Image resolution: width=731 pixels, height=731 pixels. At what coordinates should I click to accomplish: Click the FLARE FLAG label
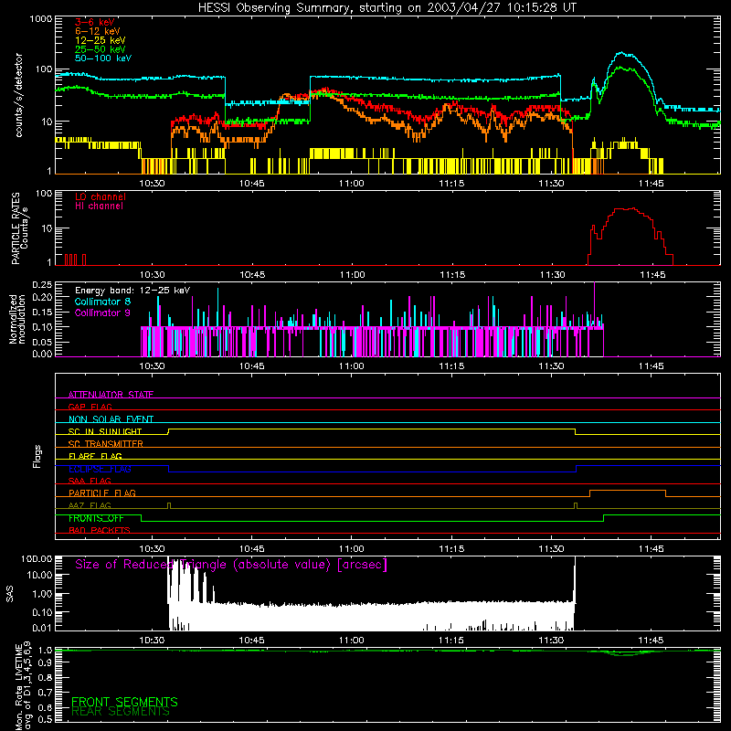(95, 456)
